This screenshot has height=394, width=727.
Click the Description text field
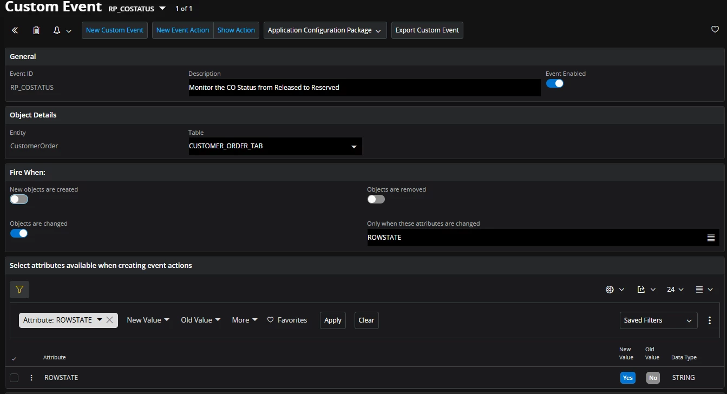(x=364, y=88)
